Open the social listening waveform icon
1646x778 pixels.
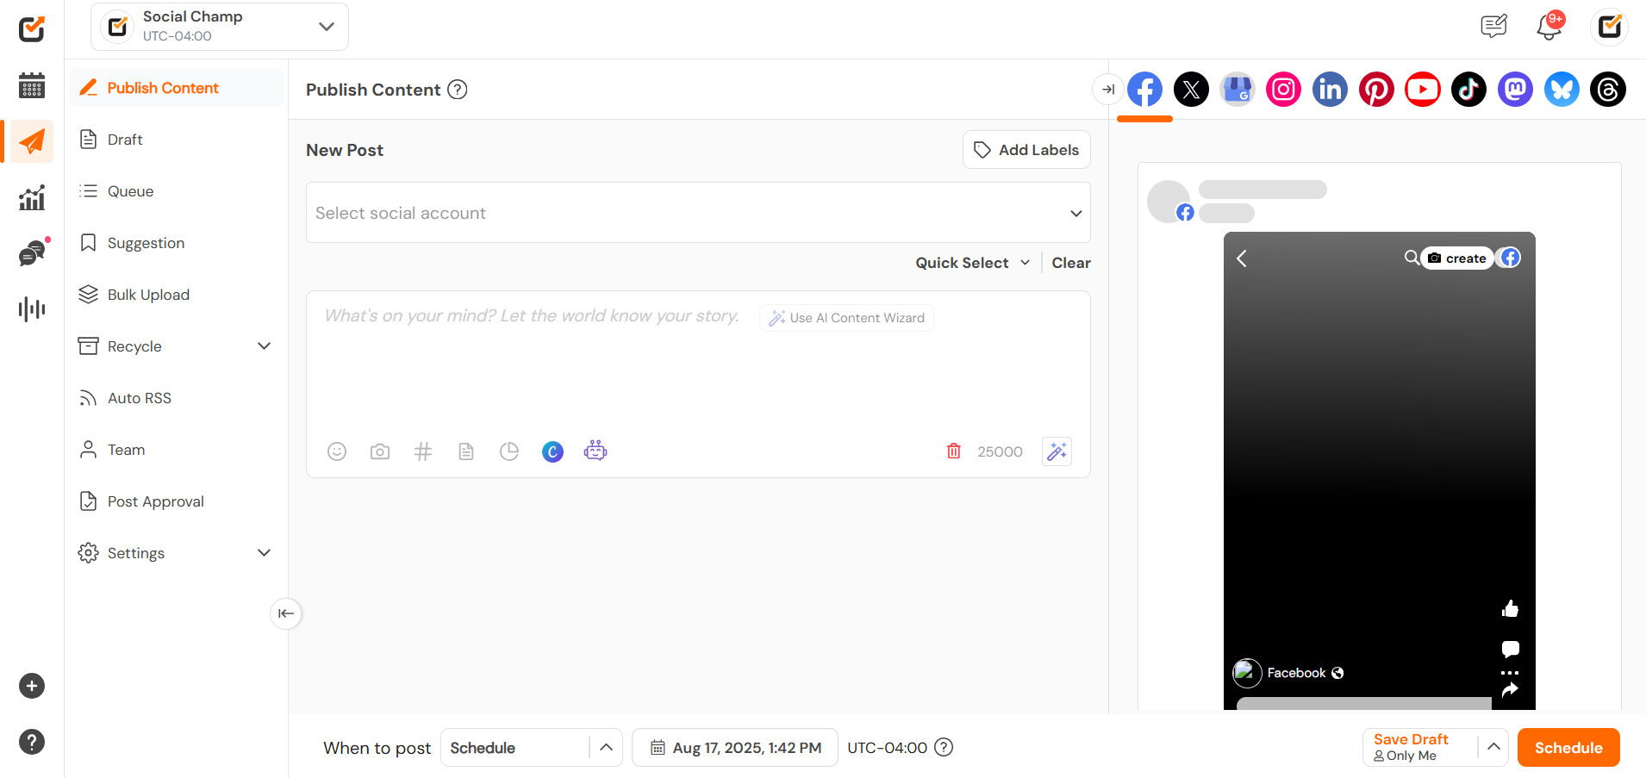[x=32, y=308]
